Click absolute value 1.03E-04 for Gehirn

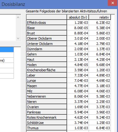pyautogui.click(x=78, y=54)
